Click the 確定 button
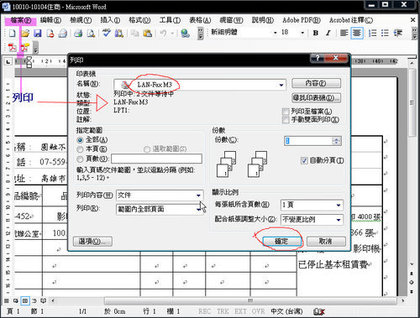420x318 pixels. 281,242
